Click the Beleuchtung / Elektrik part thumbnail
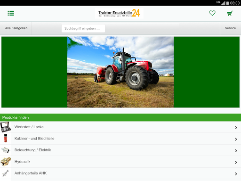 (x=6, y=150)
